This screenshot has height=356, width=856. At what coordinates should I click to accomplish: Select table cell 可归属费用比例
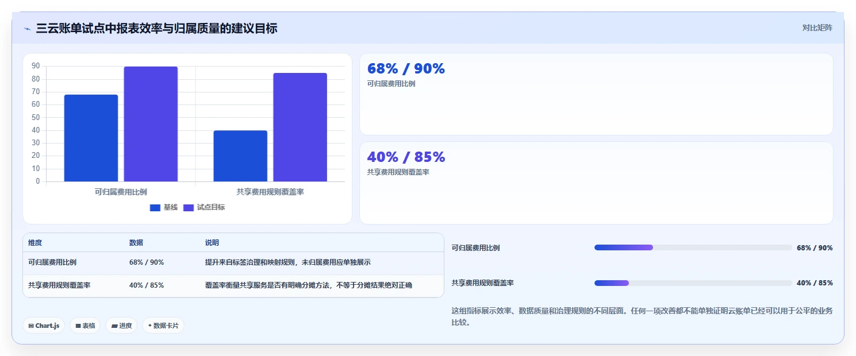click(x=52, y=262)
